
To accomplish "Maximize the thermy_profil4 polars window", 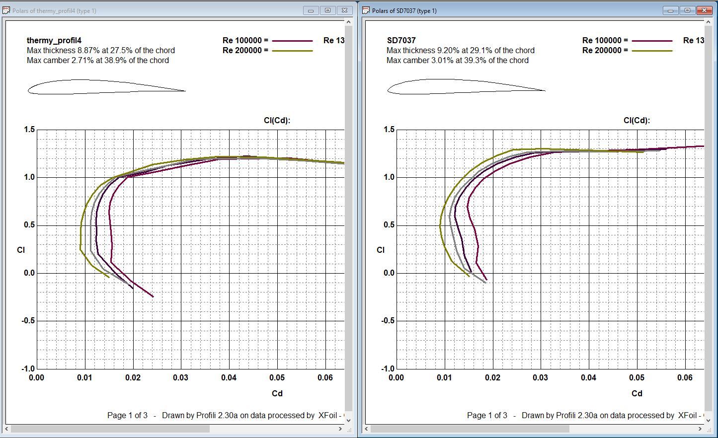I will point(327,10).
